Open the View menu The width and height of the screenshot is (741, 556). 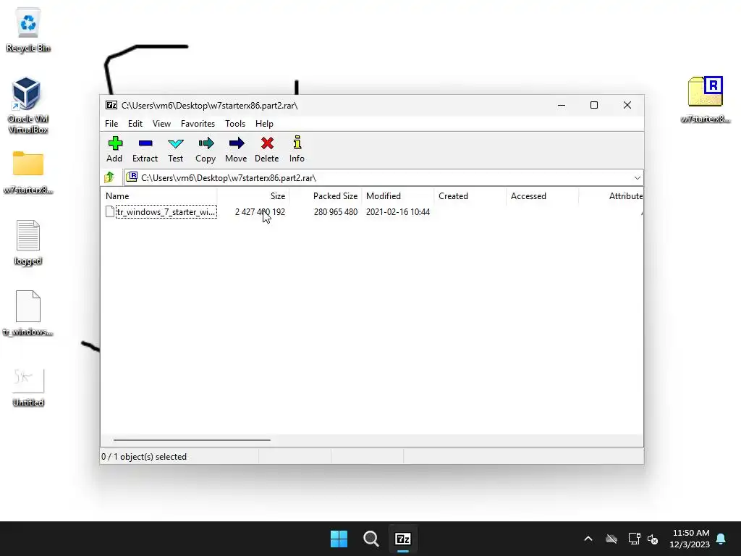161,123
